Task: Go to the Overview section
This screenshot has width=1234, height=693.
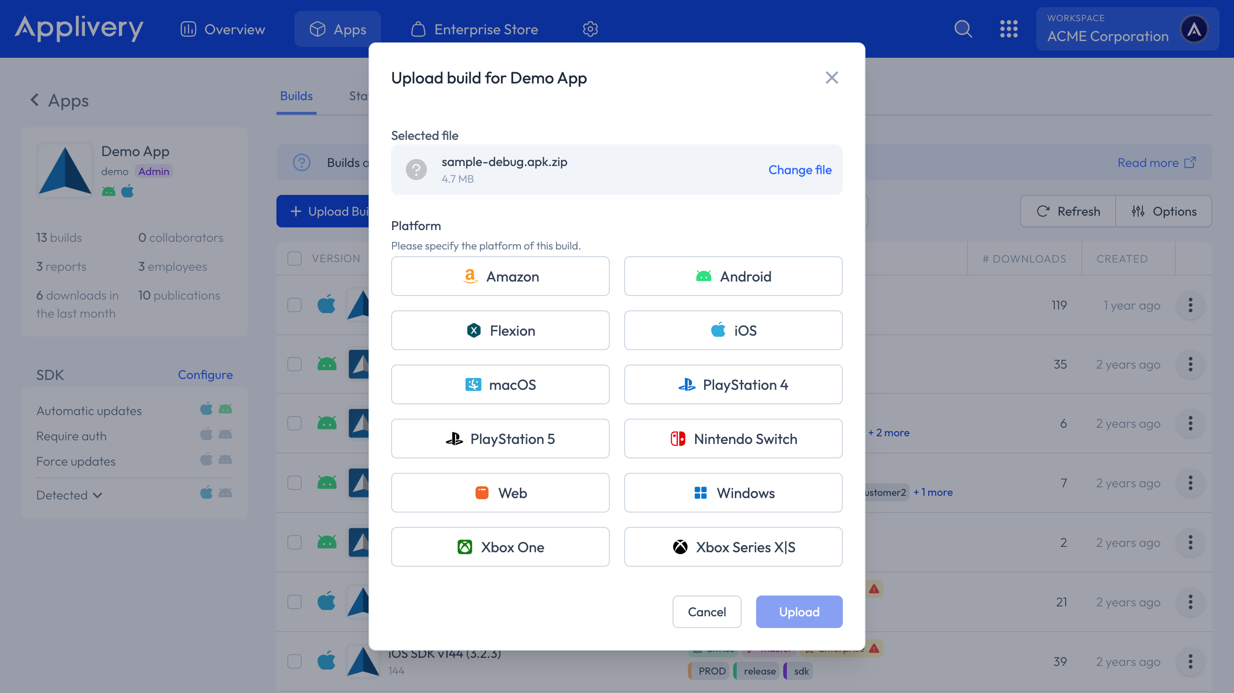Action: point(223,29)
